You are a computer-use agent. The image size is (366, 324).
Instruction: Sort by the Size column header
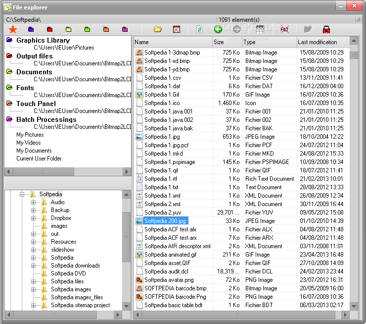click(228, 42)
